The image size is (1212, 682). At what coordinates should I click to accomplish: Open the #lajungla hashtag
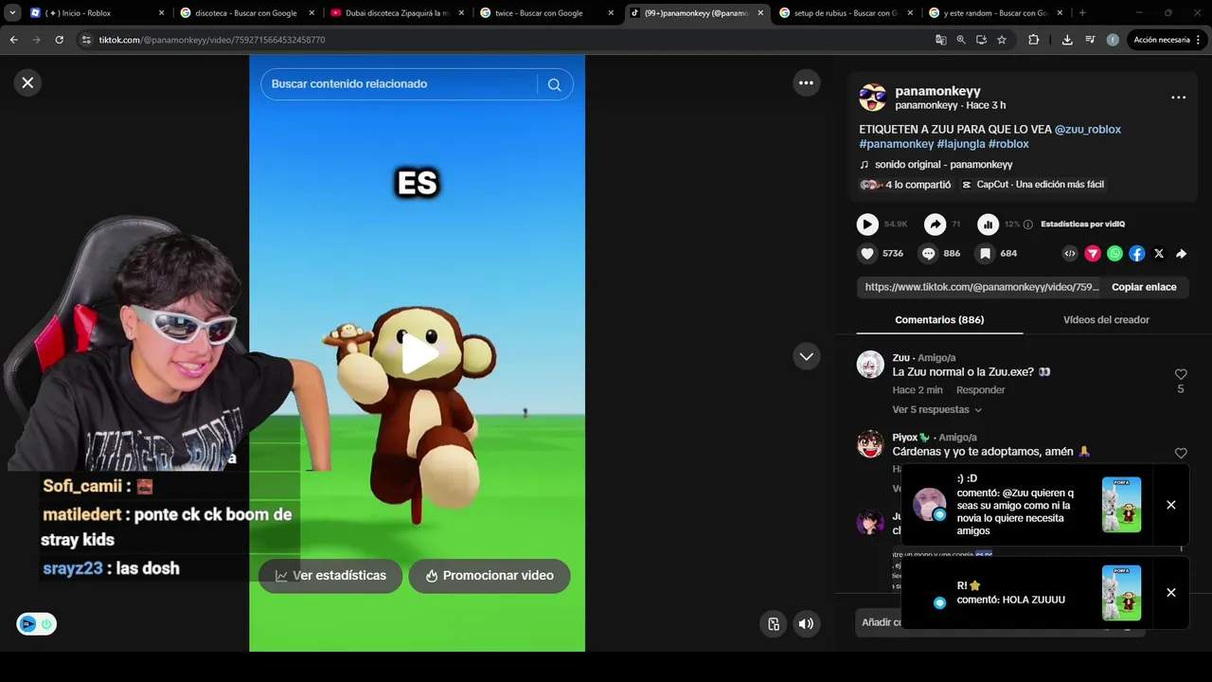click(960, 144)
